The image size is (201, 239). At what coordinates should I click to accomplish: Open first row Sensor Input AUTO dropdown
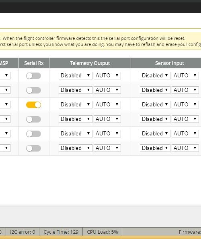point(185,76)
